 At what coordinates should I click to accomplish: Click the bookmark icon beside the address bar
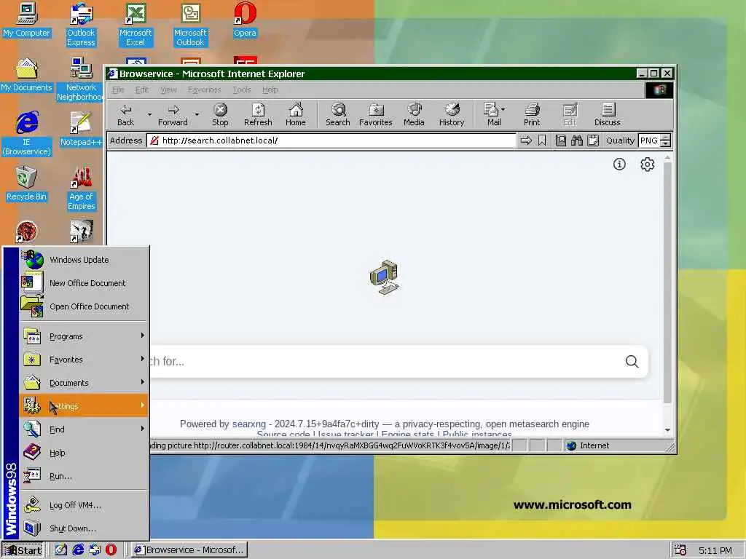(x=542, y=140)
